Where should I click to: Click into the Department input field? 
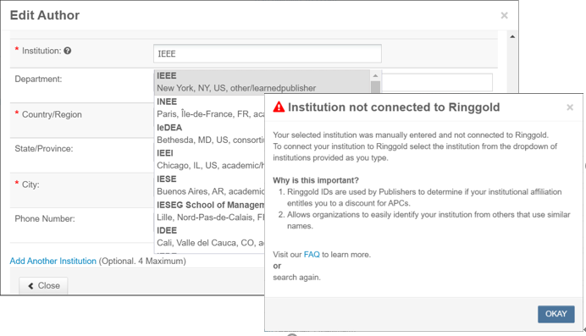(x=436, y=82)
